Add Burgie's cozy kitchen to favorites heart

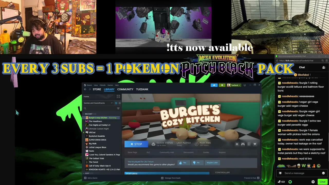pyautogui.click(x=255, y=144)
